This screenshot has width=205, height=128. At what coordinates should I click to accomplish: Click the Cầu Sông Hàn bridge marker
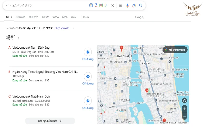[135, 52]
